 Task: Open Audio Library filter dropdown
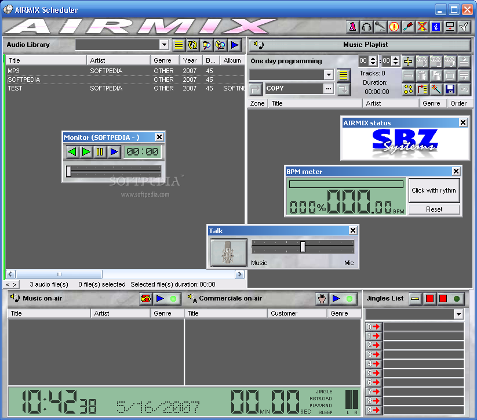pos(164,45)
